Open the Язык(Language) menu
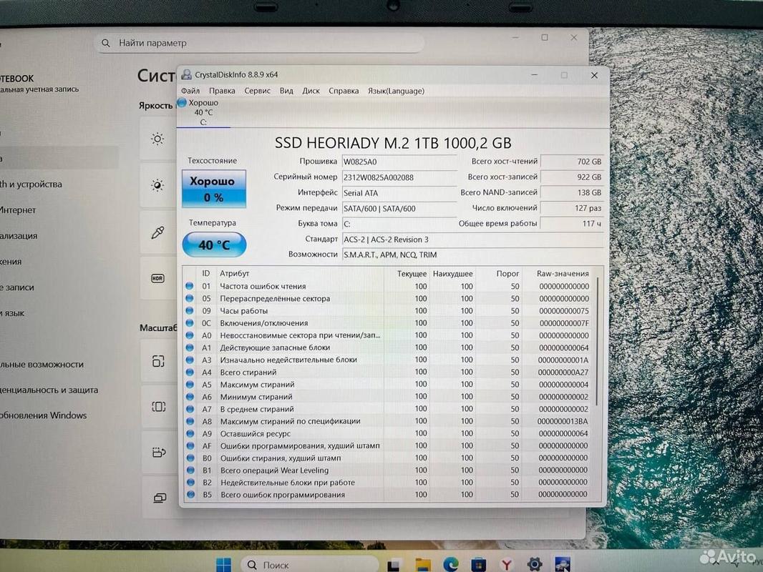This screenshot has height=572, width=763. pyautogui.click(x=396, y=91)
